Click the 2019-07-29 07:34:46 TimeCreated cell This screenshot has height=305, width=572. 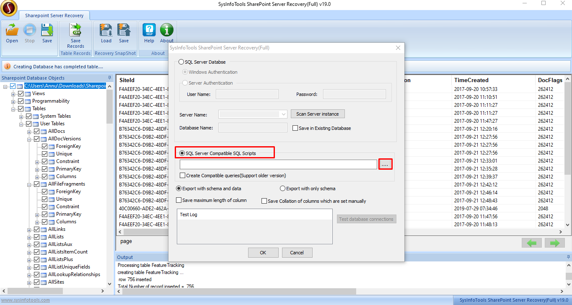(476, 209)
